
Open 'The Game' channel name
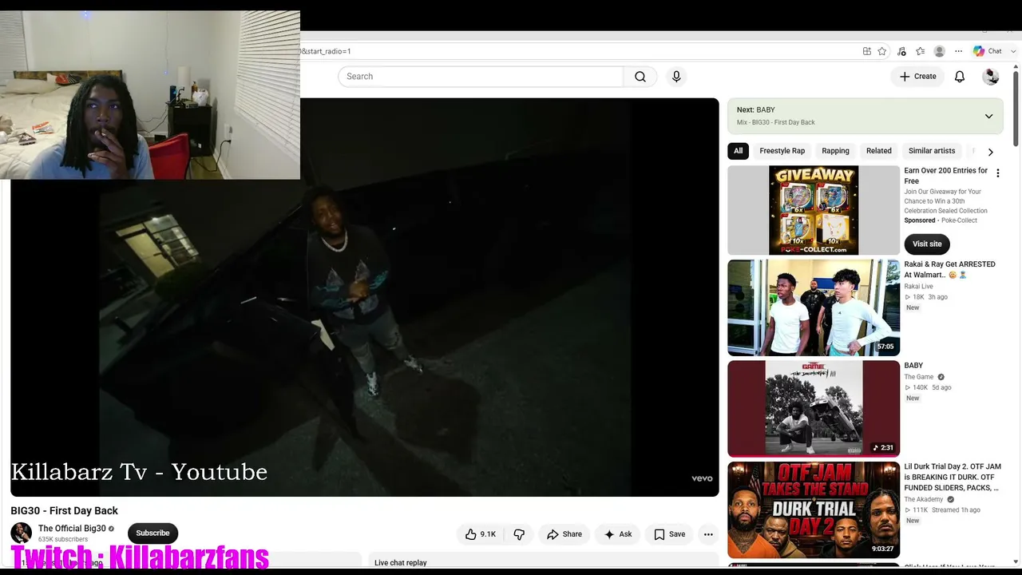(918, 377)
